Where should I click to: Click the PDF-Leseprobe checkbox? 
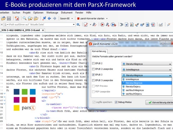(x=93, y=91)
